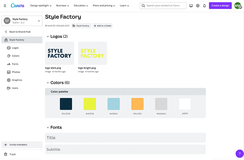Click the Icons sidebar icon

9,88
